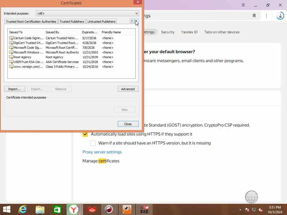Show hidden system tray icons

[240, 210]
